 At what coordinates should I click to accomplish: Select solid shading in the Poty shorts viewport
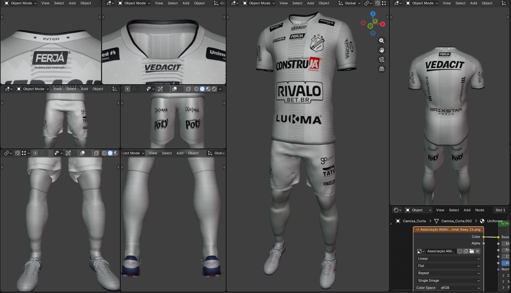tap(202, 89)
